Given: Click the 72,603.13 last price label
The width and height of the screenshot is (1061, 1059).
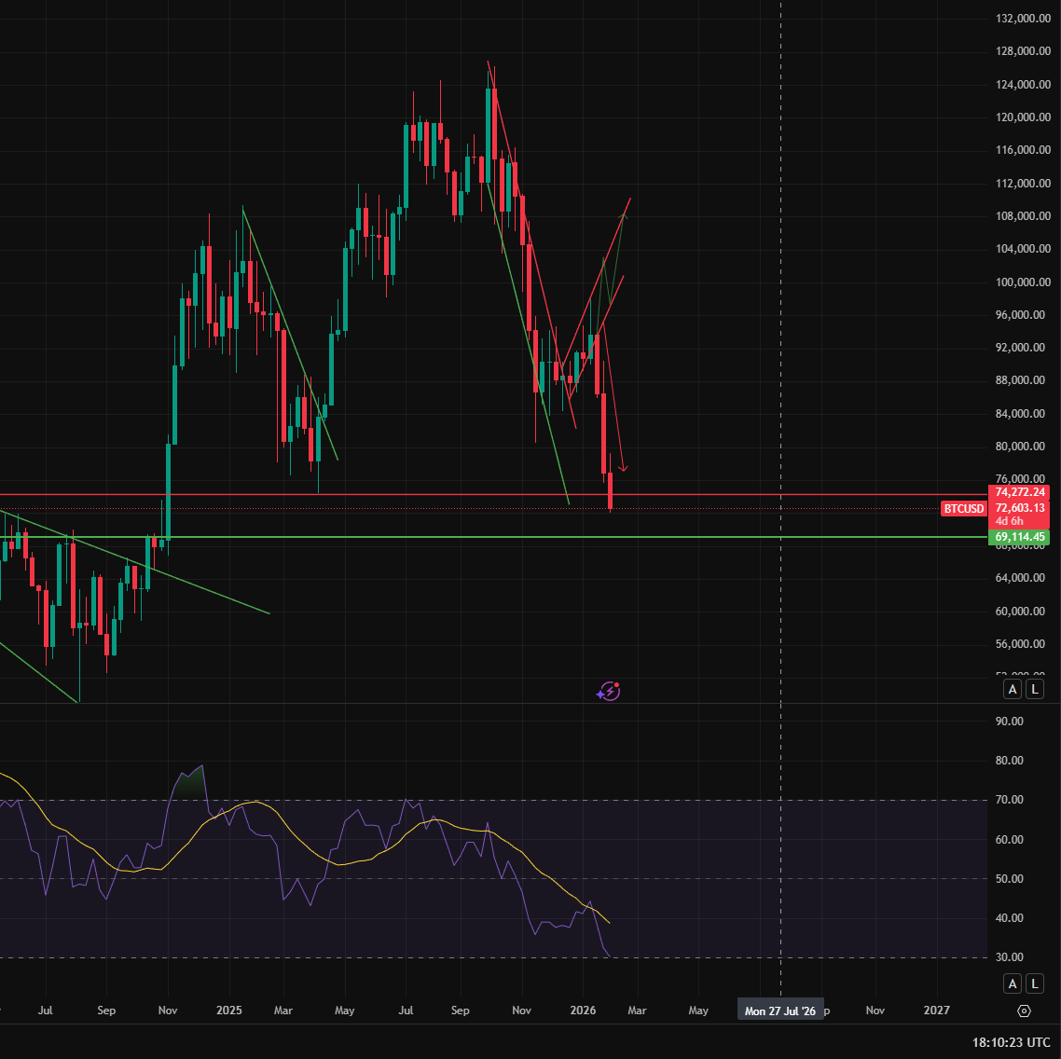Looking at the screenshot, I should 1019,508.
